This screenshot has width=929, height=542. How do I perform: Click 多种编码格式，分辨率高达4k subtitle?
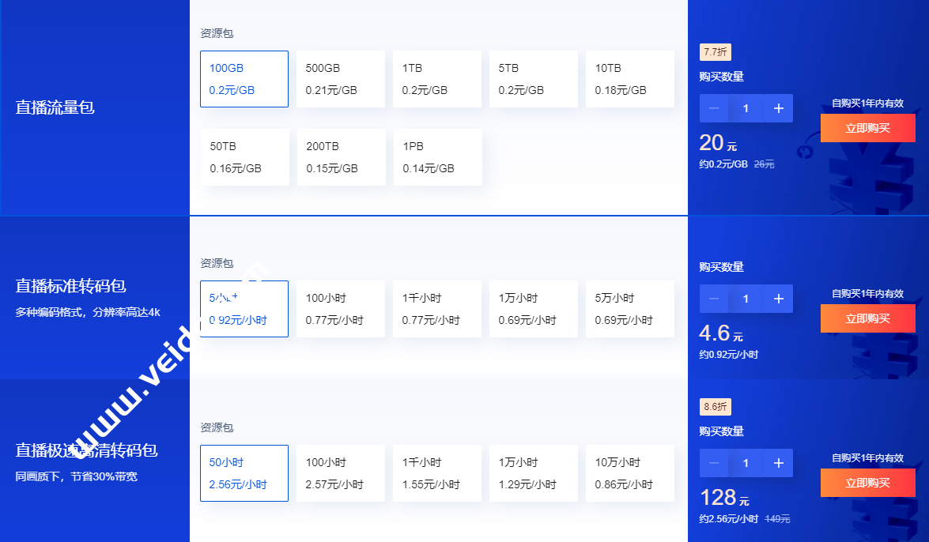tap(88, 312)
